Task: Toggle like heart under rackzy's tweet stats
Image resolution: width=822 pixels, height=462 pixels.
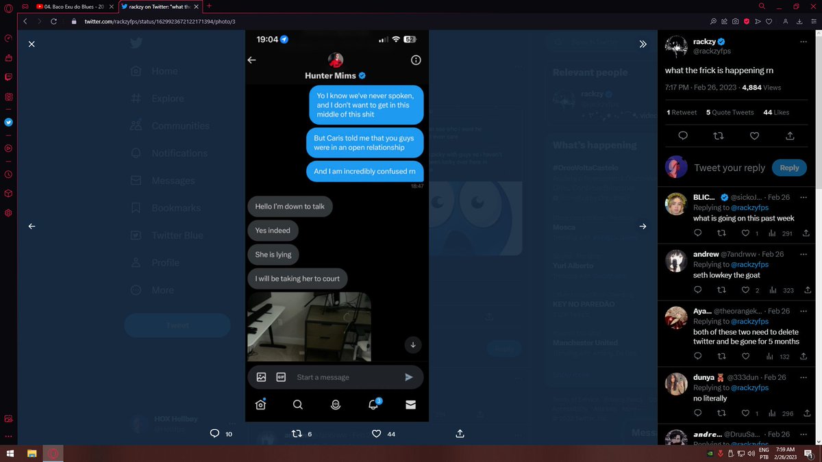Action: (x=754, y=136)
